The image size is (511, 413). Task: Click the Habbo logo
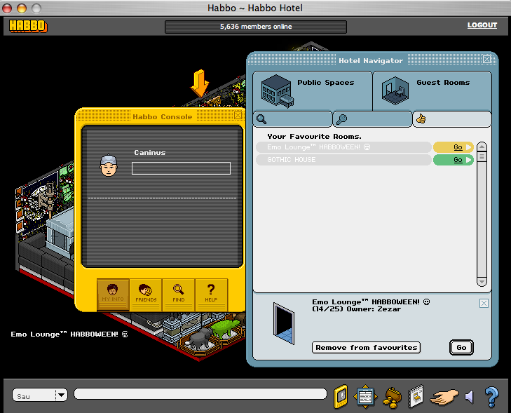[x=28, y=26]
